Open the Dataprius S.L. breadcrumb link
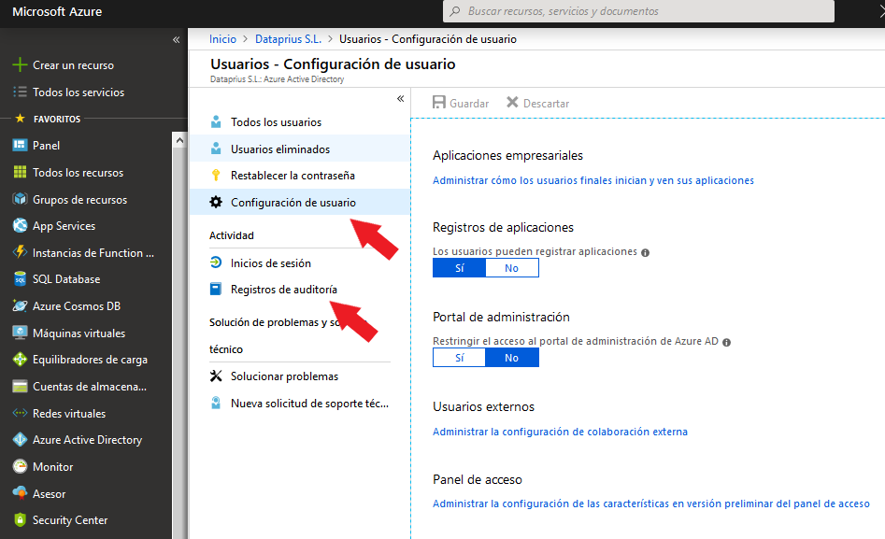Screen dimensions: 885x539 click(x=288, y=39)
